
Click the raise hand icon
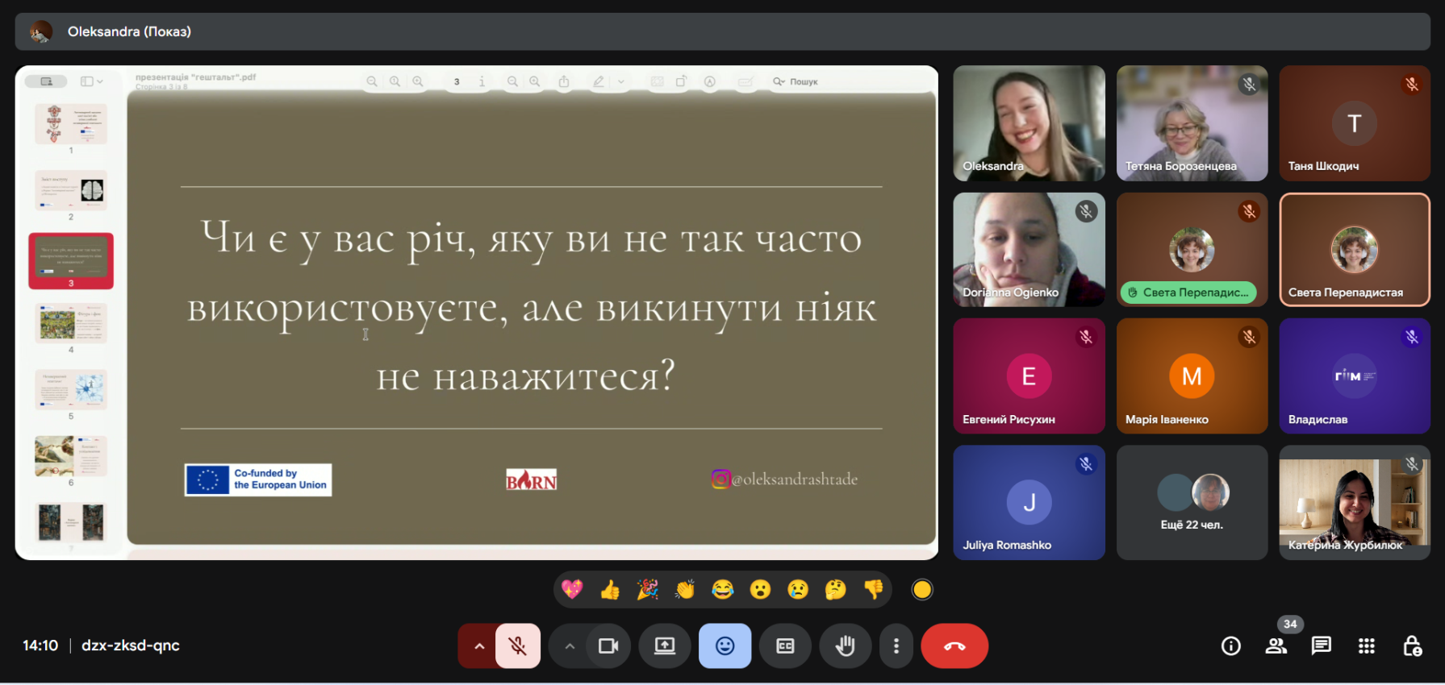point(845,646)
